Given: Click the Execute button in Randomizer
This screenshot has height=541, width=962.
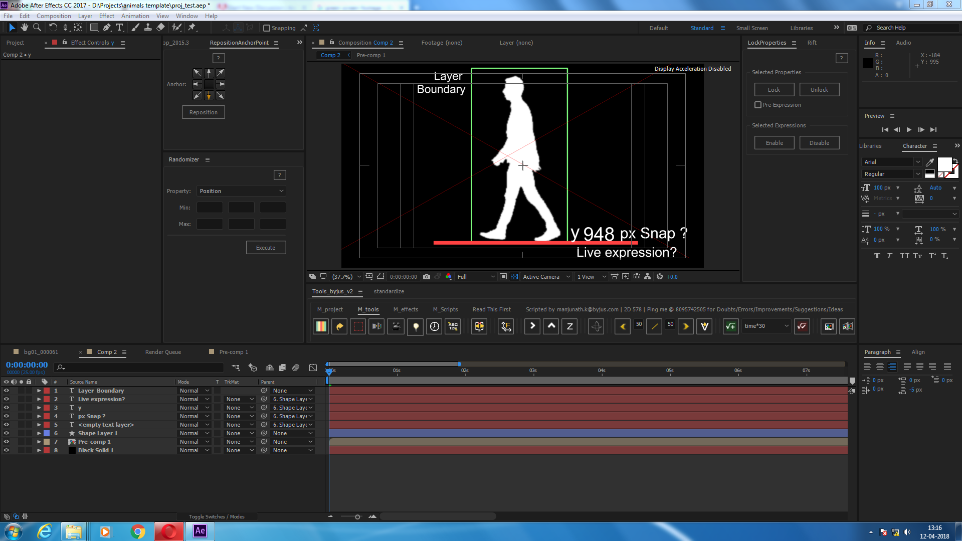Looking at the screenshot, I should (266, 248).
